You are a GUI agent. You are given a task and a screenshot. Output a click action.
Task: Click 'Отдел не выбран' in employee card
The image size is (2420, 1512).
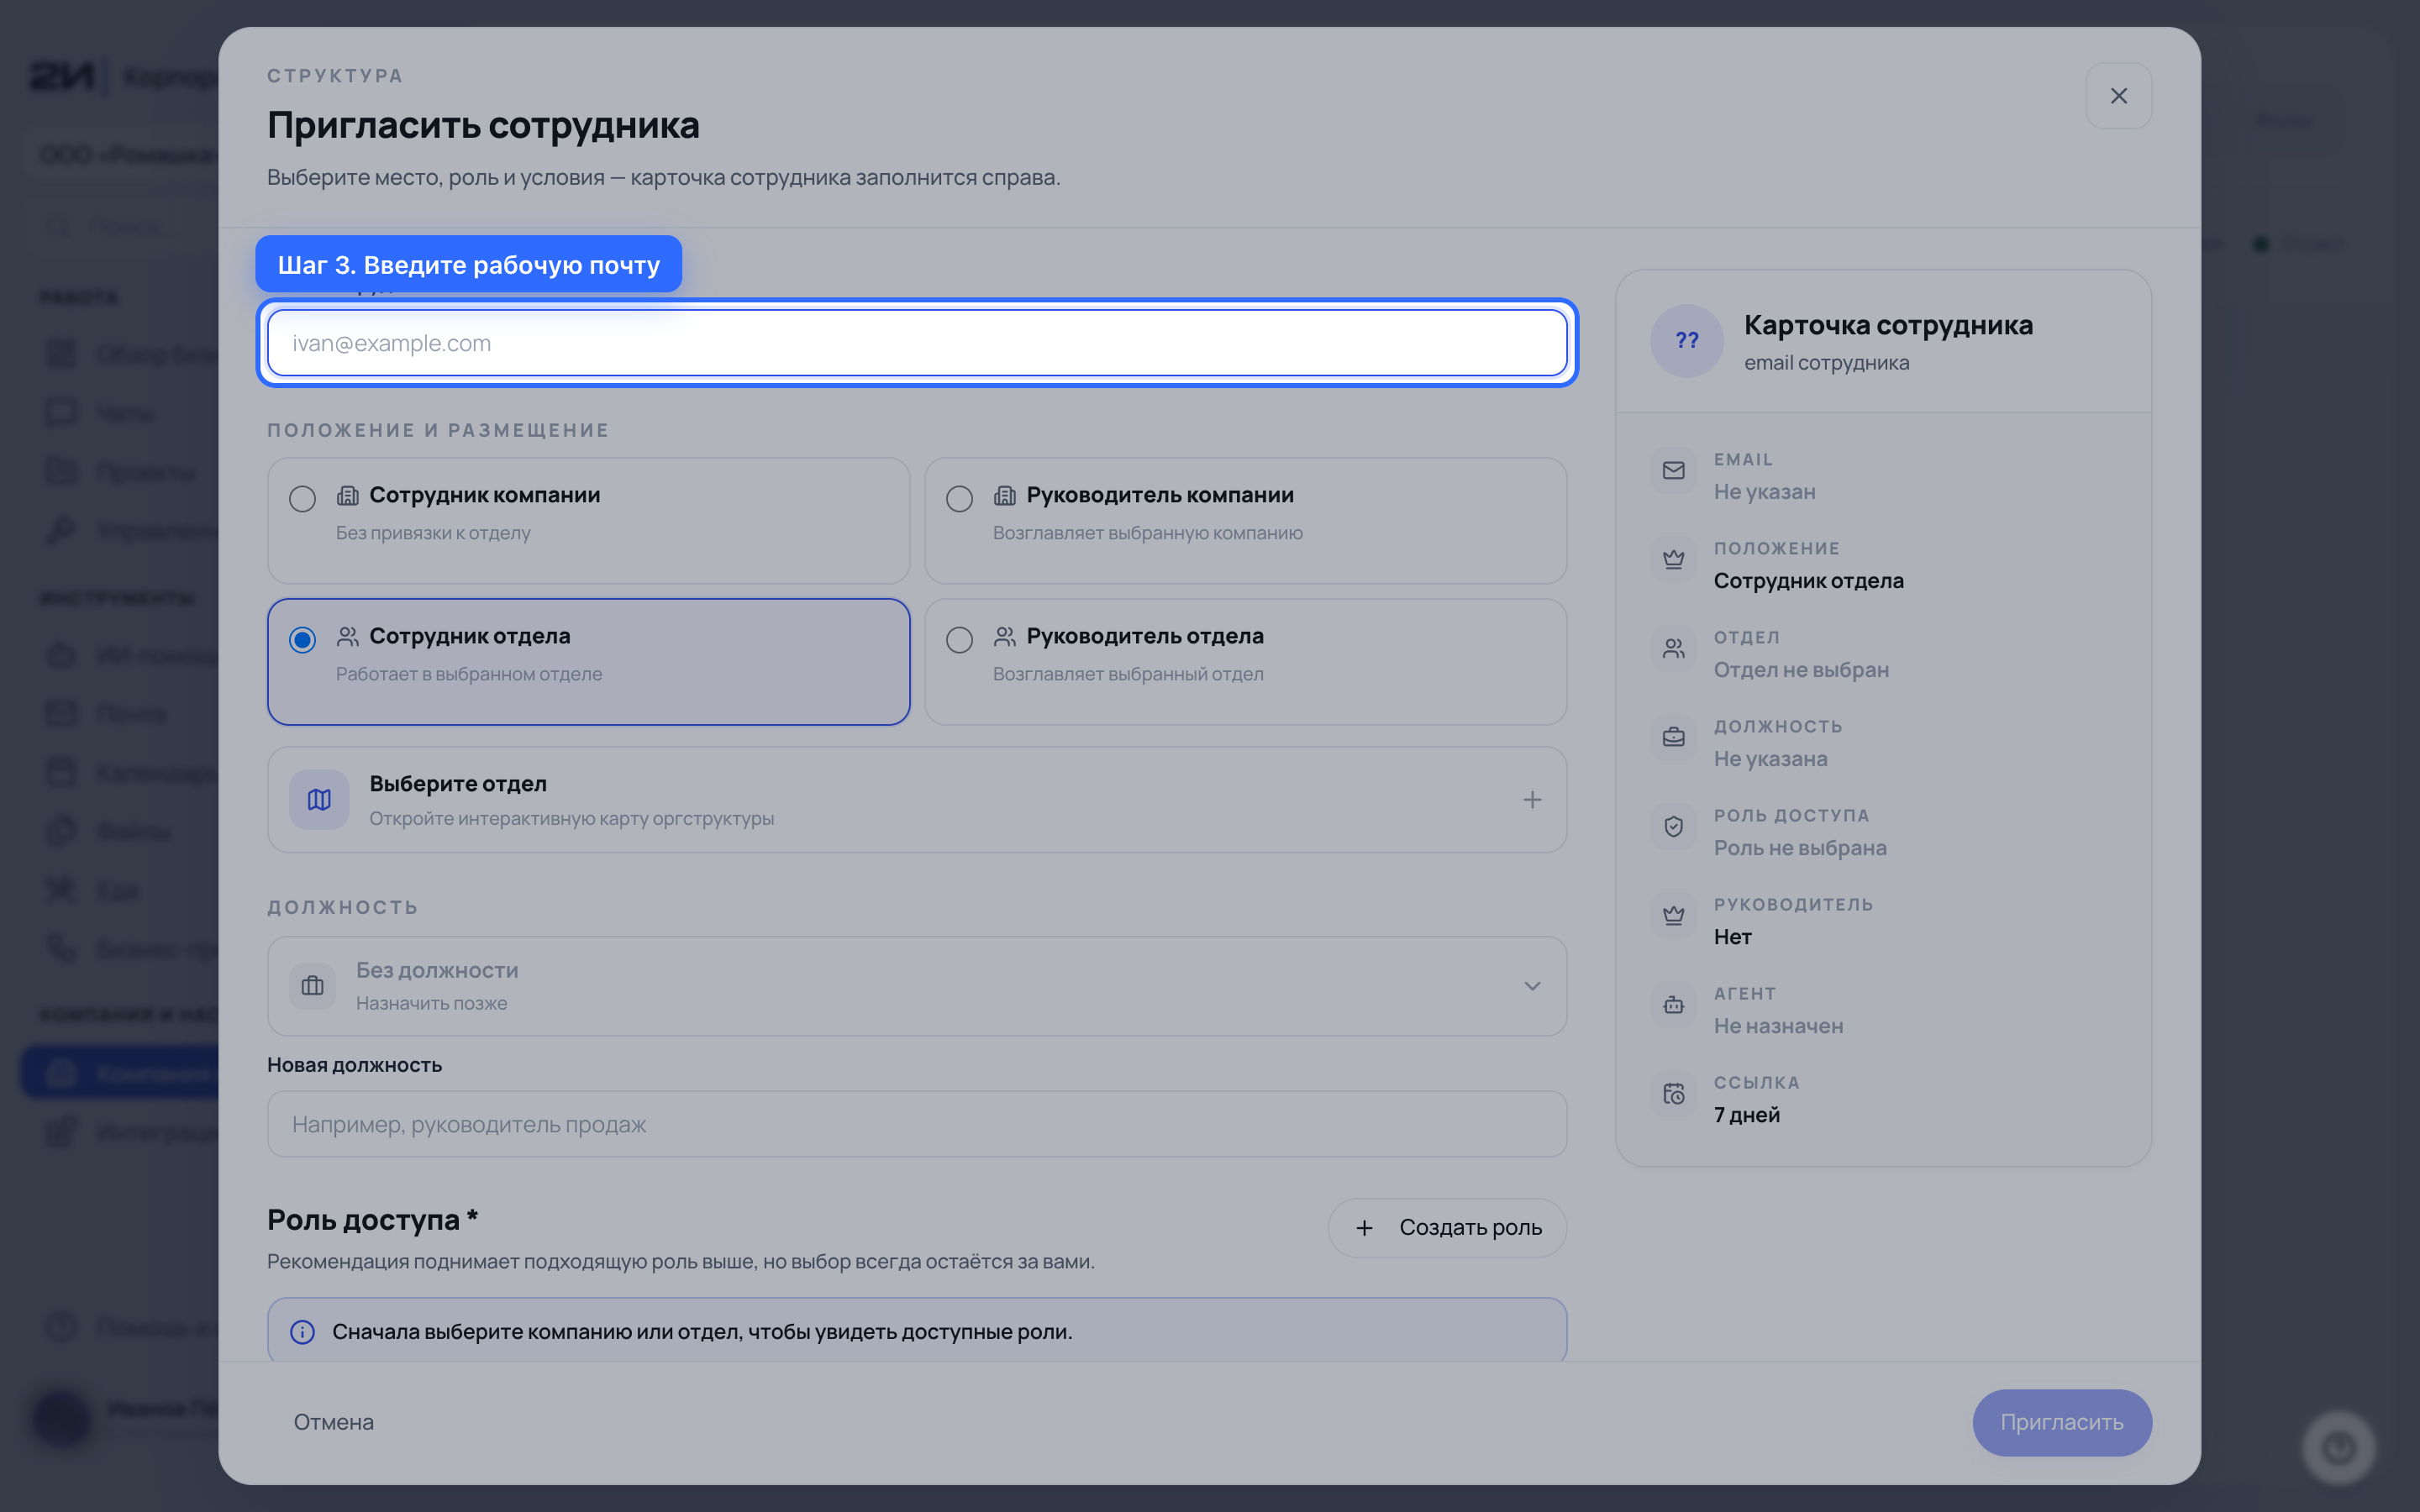click(1801, 670)
